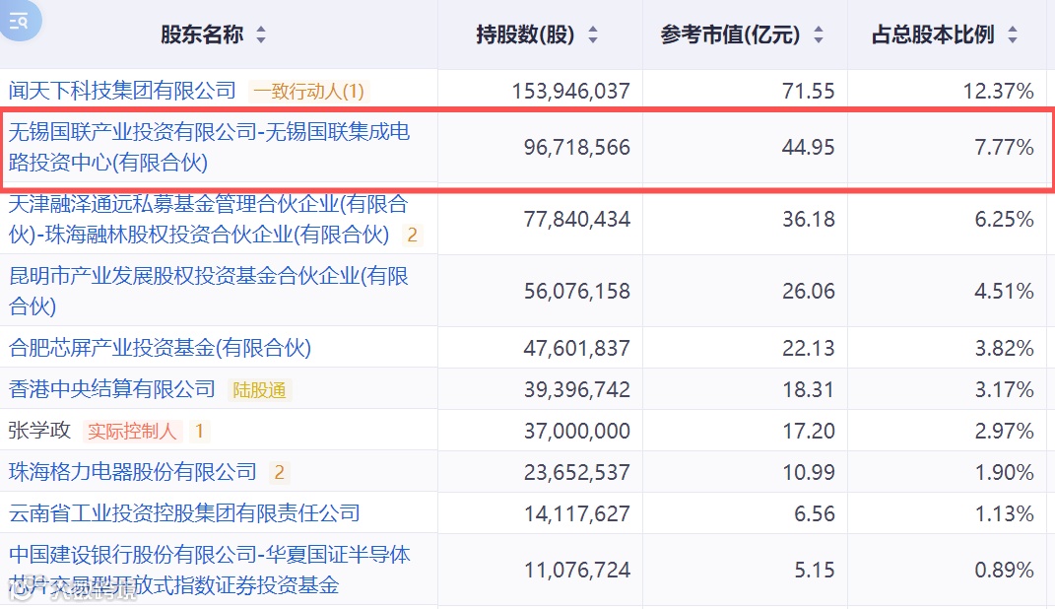Click the share ratio 2.97%
This screenshot has width=1055, height=609.
(x=1004, y=431)
